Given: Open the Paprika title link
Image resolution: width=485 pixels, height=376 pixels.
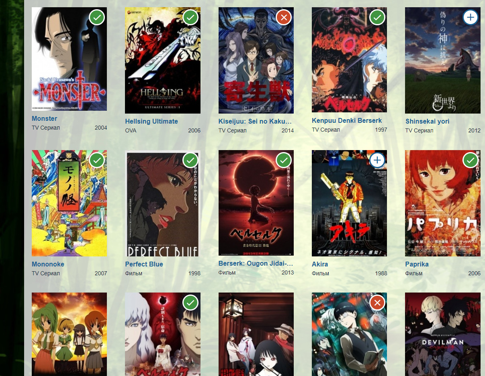Looking at the screenshot, I should (x=417, y=264).
